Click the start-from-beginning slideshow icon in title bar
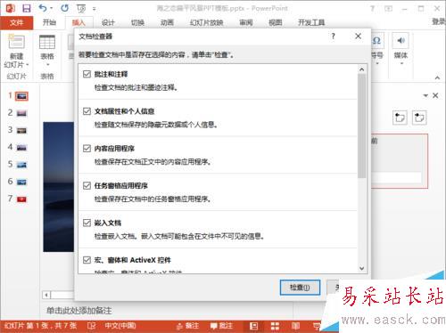 81,9
